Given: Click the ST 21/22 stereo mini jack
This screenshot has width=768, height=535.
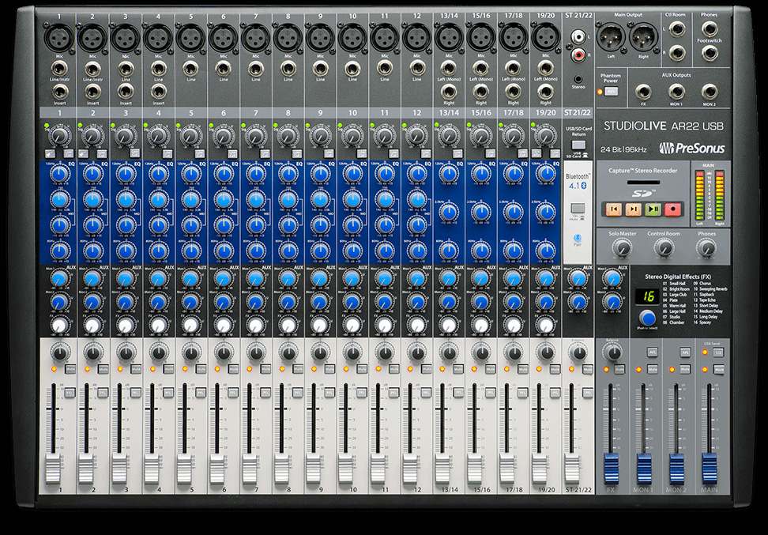Looking at the screenshot, I should [x=578, y=79].
